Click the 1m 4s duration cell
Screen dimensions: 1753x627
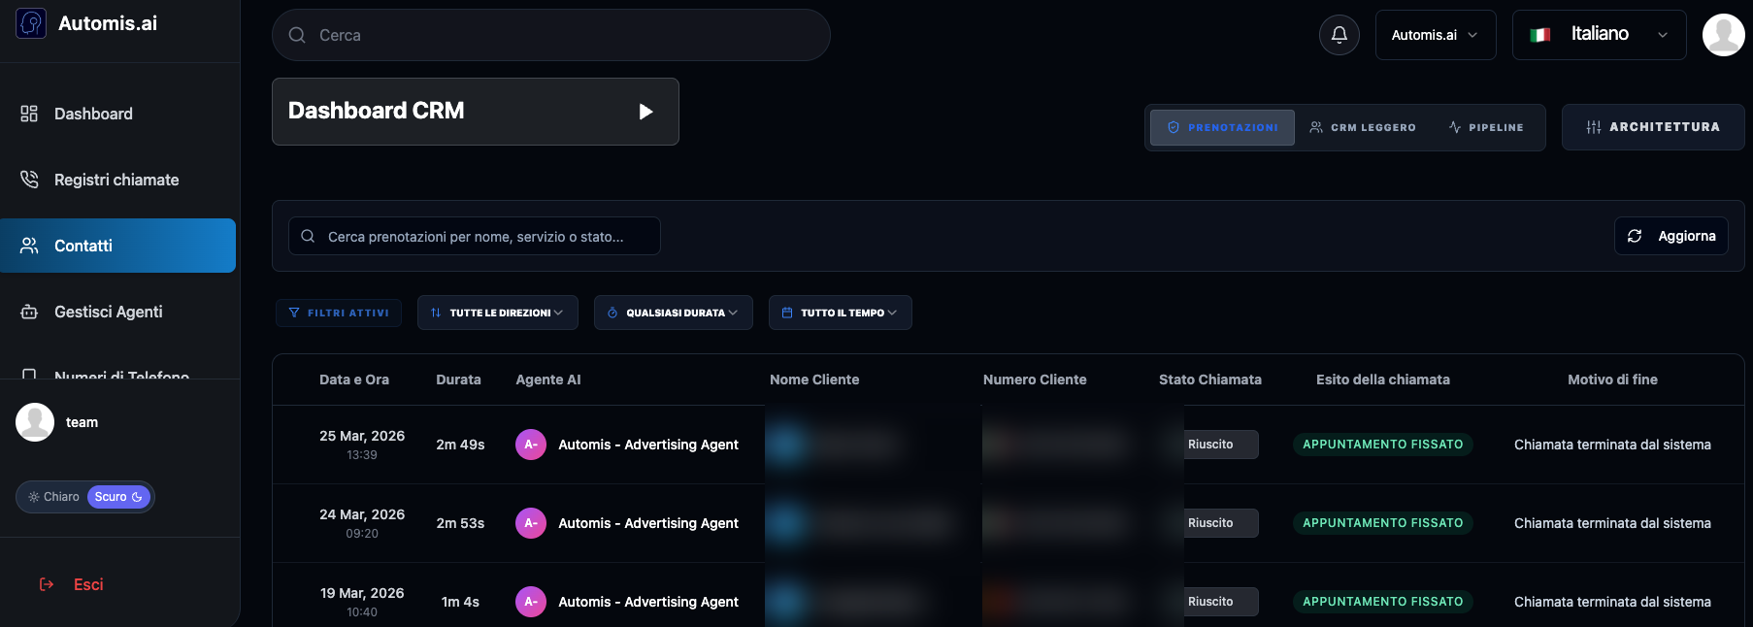[460, 602]
